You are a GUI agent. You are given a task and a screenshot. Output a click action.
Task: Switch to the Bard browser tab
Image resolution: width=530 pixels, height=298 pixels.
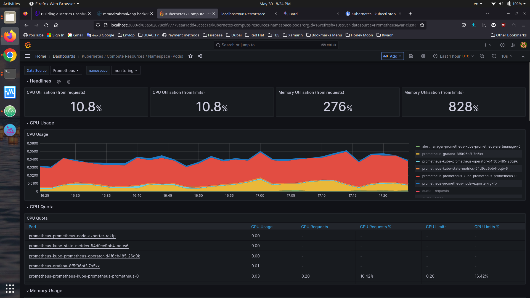click(x=293, y=14)
